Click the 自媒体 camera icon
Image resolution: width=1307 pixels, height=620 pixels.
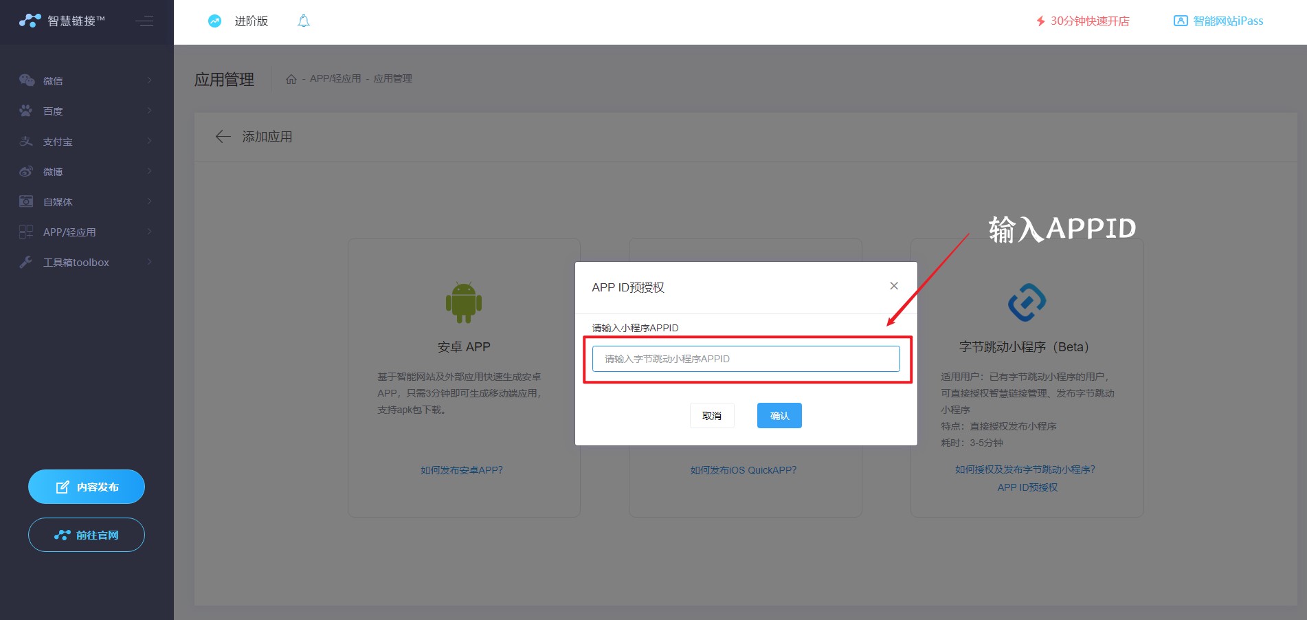click(x=26, y=201)
